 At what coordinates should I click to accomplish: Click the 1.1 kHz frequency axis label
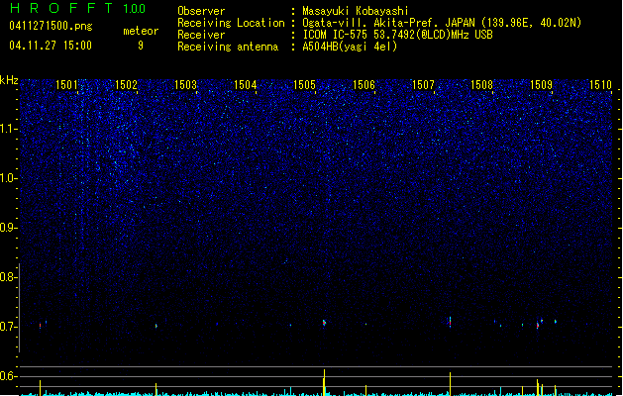[x=8, y=129]
